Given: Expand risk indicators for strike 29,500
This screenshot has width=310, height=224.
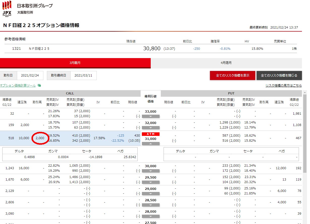Looking at the screenshot, I should tap(151, 182).
